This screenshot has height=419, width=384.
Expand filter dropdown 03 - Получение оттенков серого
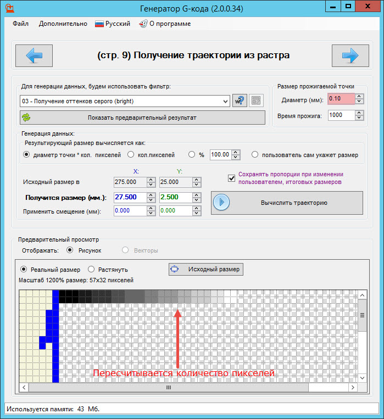coord(225,101)
